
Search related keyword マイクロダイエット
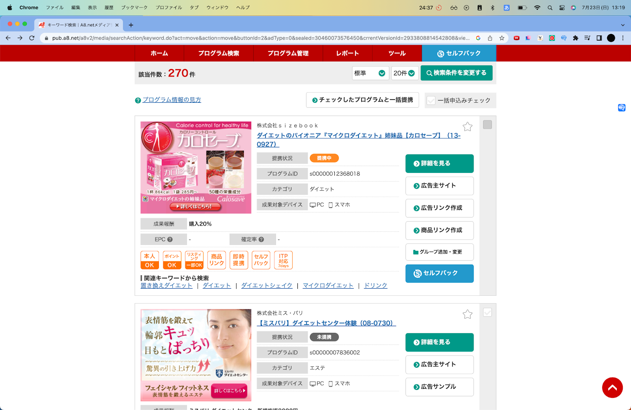pyautogui.click(x=328, y=286)
